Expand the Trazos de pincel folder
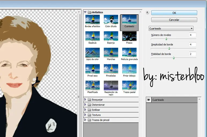The height and width of the screenshot is (137, 207). (85, 120)
